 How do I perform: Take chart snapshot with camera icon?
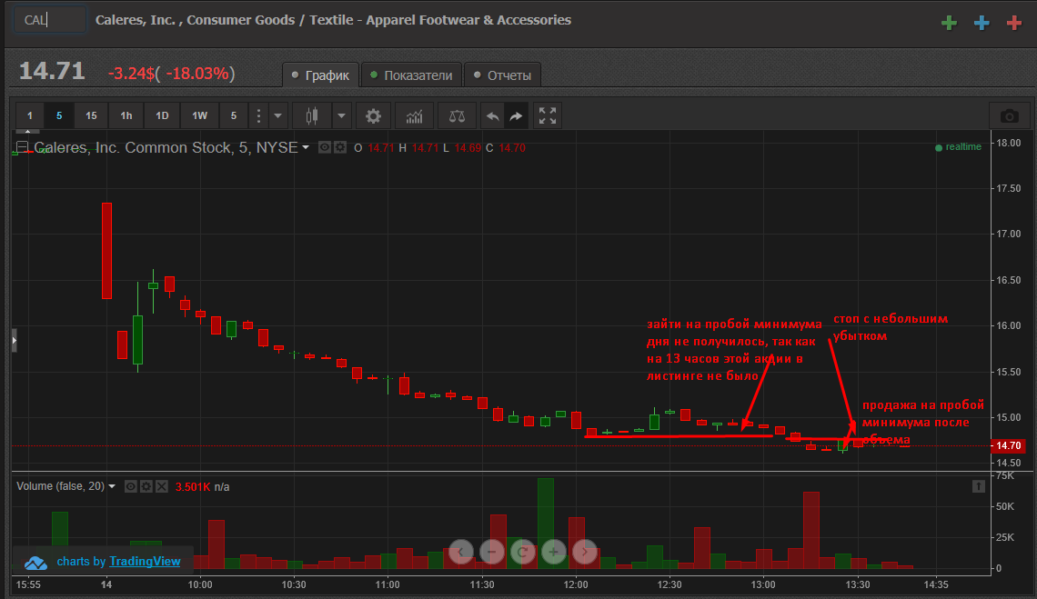[x=1009, y=116]
